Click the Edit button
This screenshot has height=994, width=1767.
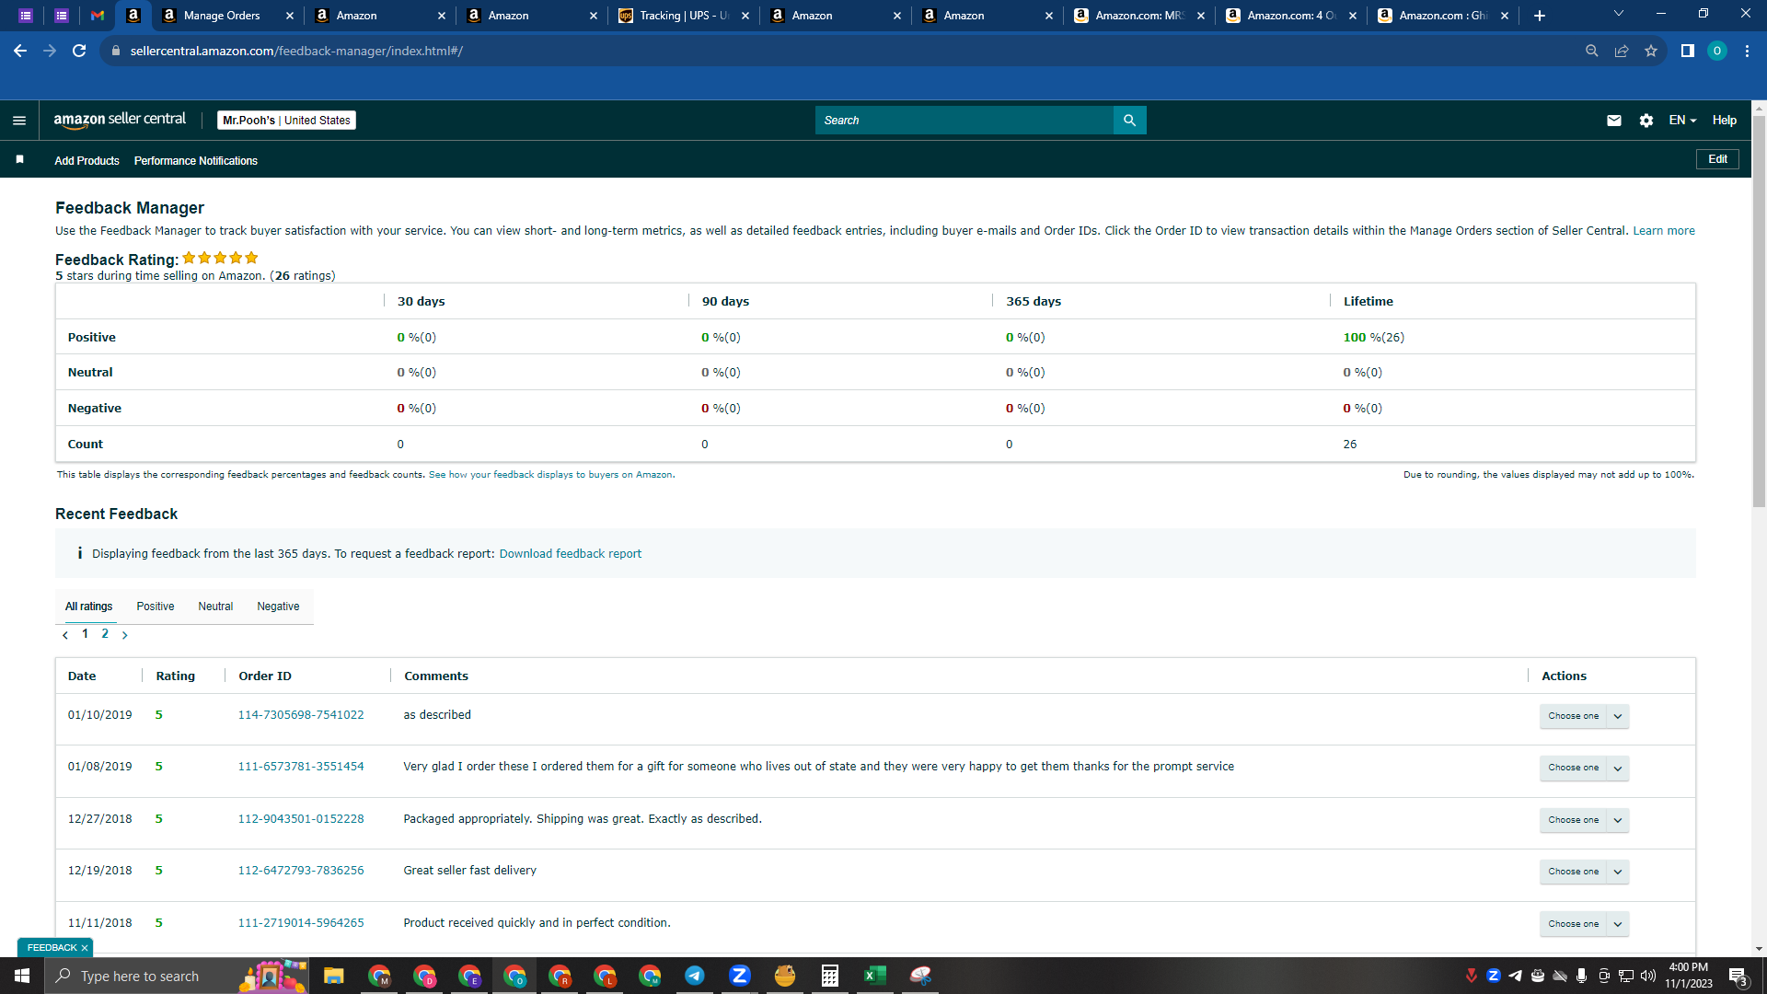click(x=1717, y=159)
